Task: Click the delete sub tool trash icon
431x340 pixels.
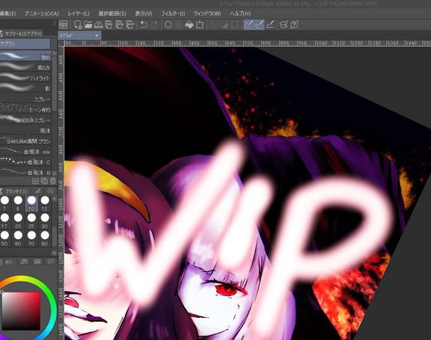Action: tap(53, 181)
